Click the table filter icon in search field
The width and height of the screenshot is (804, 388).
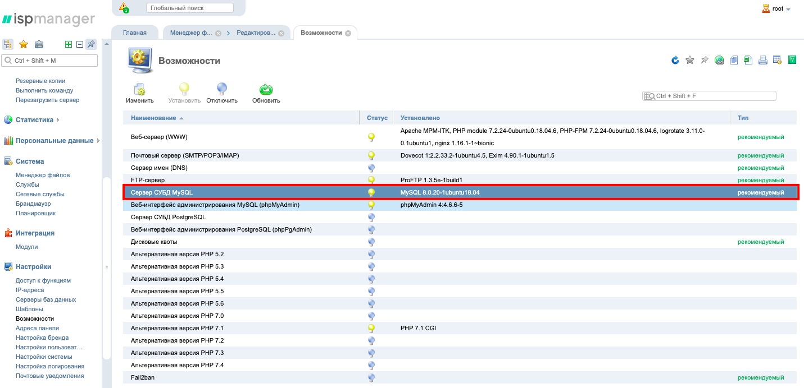pyautogui.click(x=649, y=96)
